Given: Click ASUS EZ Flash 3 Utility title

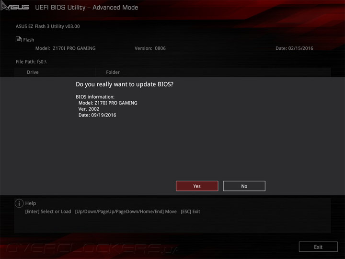Looking at the screenshot, I should coord(47,26).
